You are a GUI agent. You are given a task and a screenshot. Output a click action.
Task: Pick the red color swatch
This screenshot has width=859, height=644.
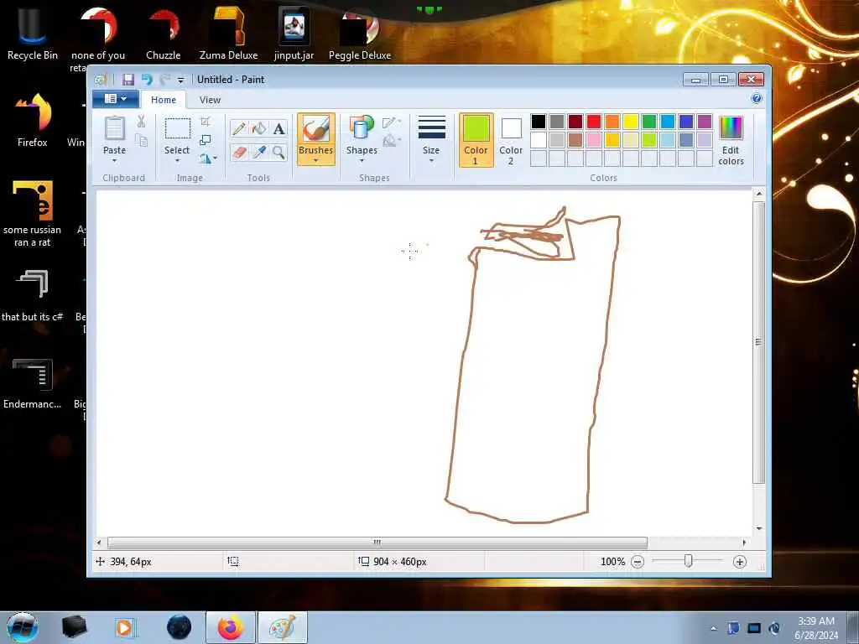(594, 121)
